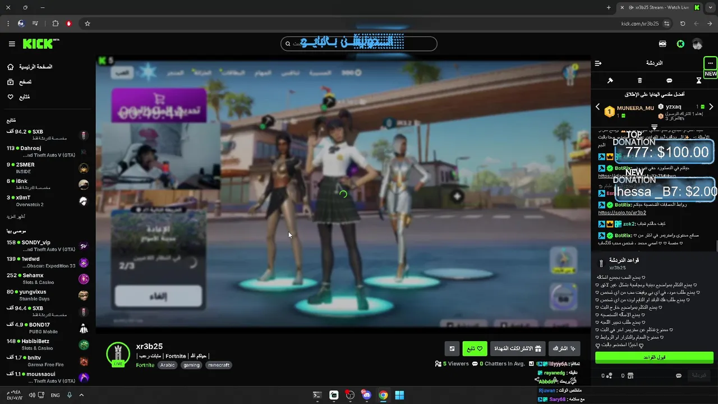Open the user profile avatar menu
718x404 pixels.
697,44
